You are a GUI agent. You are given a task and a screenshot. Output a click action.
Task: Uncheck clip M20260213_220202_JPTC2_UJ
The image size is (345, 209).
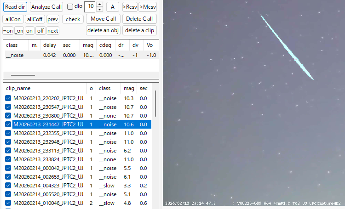coord(8,98)
